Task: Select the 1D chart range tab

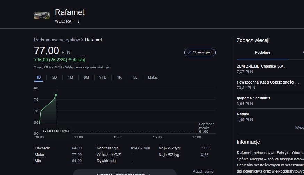Action: point(39,77)
